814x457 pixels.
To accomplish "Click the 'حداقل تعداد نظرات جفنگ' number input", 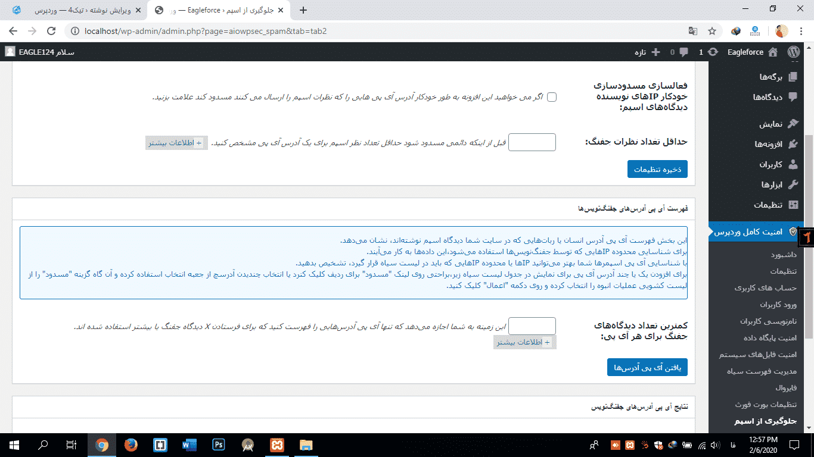I will (x=532, y=142).
